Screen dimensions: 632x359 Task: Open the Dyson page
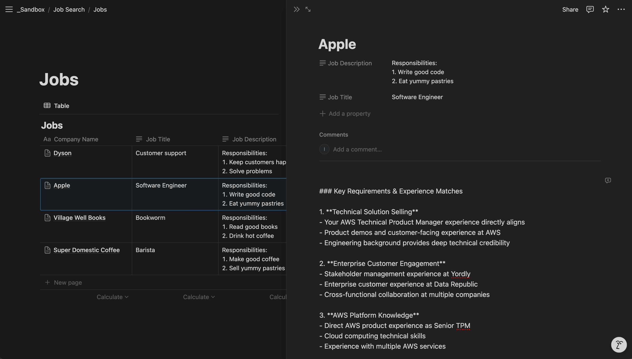pos(62,153)
